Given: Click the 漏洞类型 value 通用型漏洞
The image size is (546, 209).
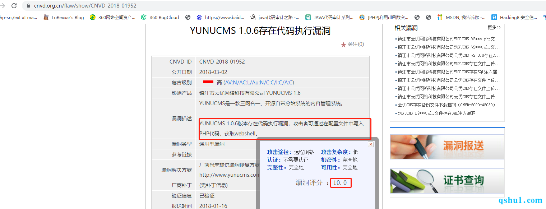Looking at the screenshot, I should tap(212, 144).
